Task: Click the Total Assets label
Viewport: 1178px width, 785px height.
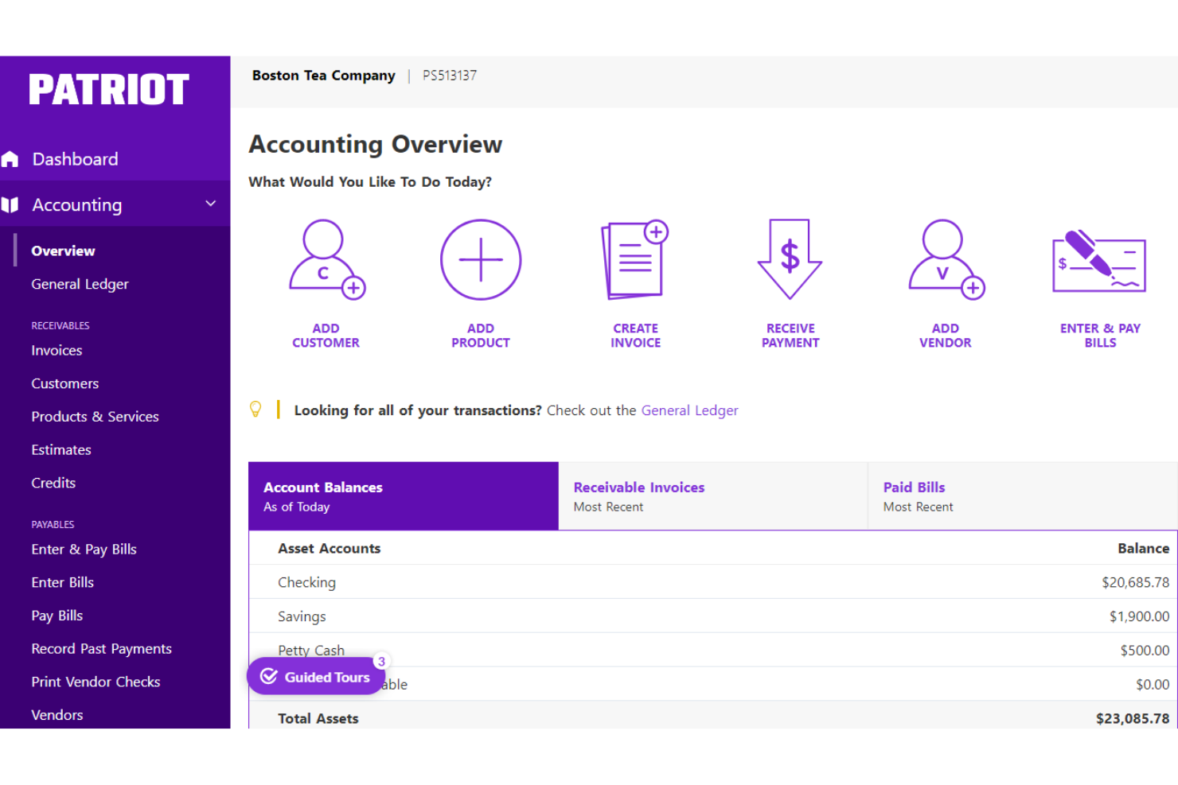Action: [318, 719]
